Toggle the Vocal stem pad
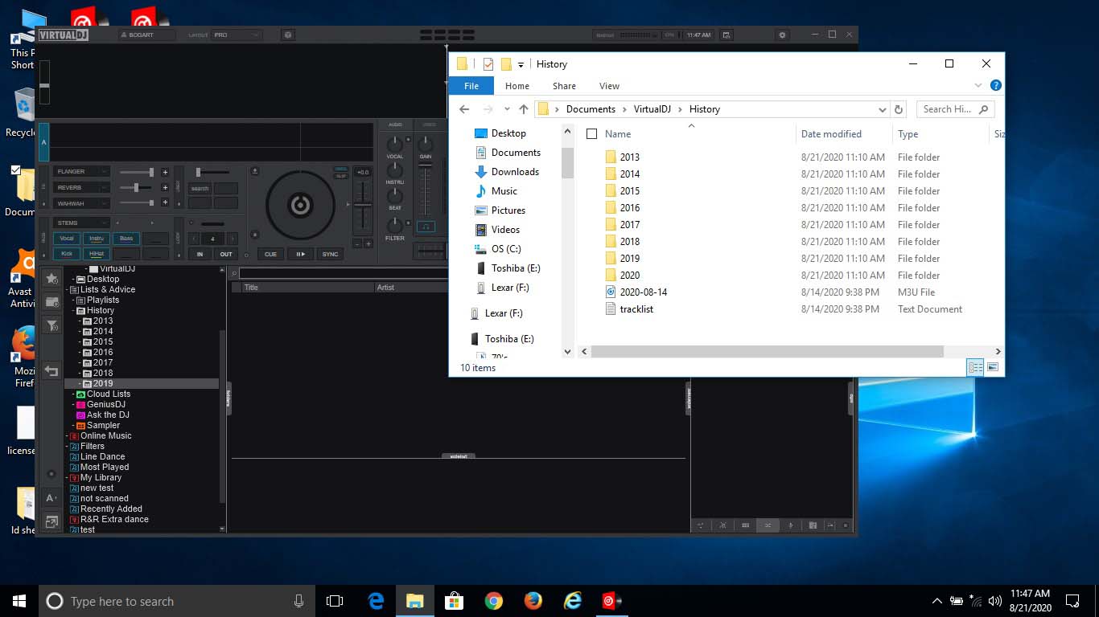Viewport: 1099px width, 617px height. [x=67, y=239]
